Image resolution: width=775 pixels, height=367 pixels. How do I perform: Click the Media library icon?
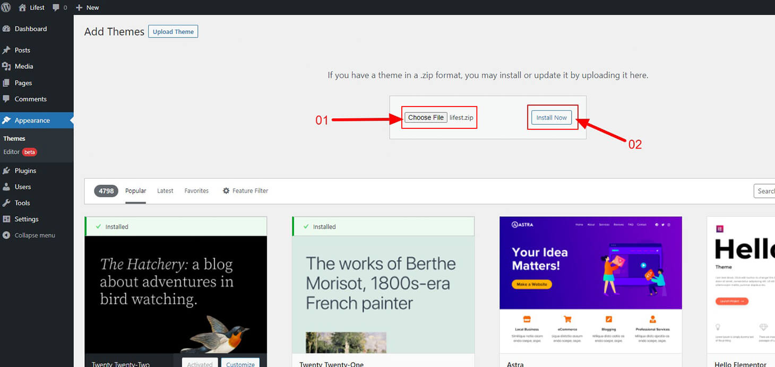(6, 66)
